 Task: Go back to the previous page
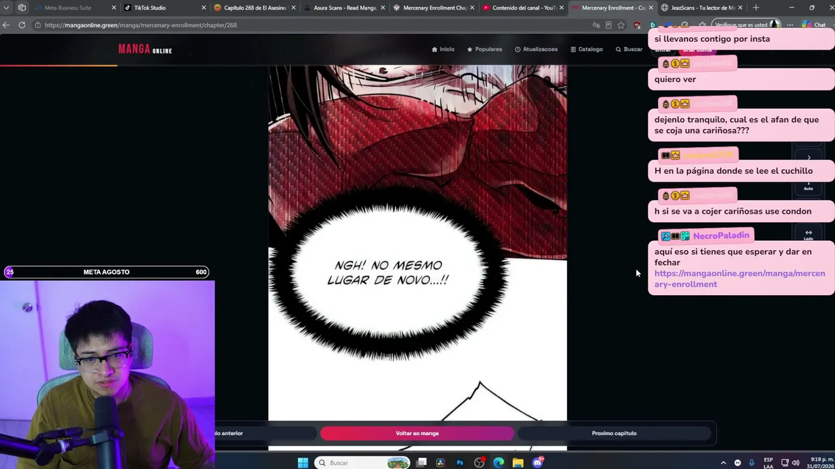tap(7, 25)
